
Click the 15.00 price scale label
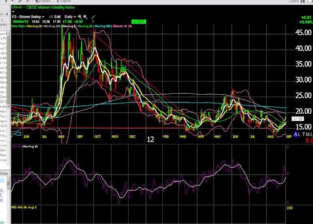303,127
